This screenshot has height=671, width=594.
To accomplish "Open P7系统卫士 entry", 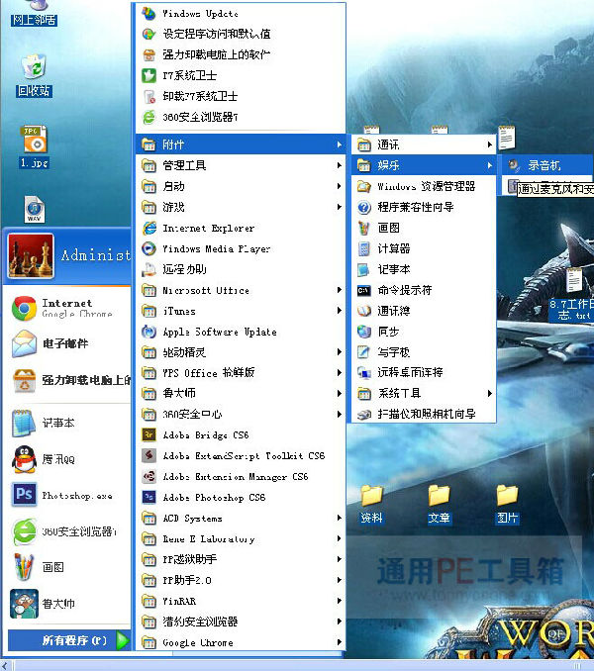I will (x=241, y=76).
